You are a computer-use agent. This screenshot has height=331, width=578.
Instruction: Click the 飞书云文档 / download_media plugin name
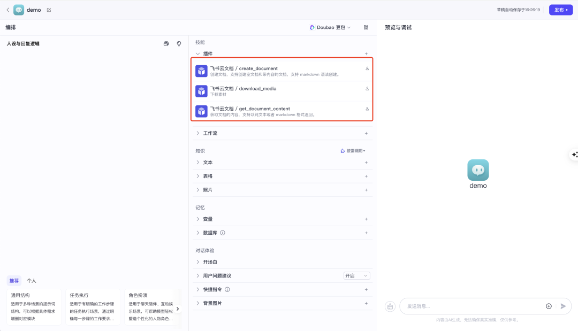[x=244, y=89]
